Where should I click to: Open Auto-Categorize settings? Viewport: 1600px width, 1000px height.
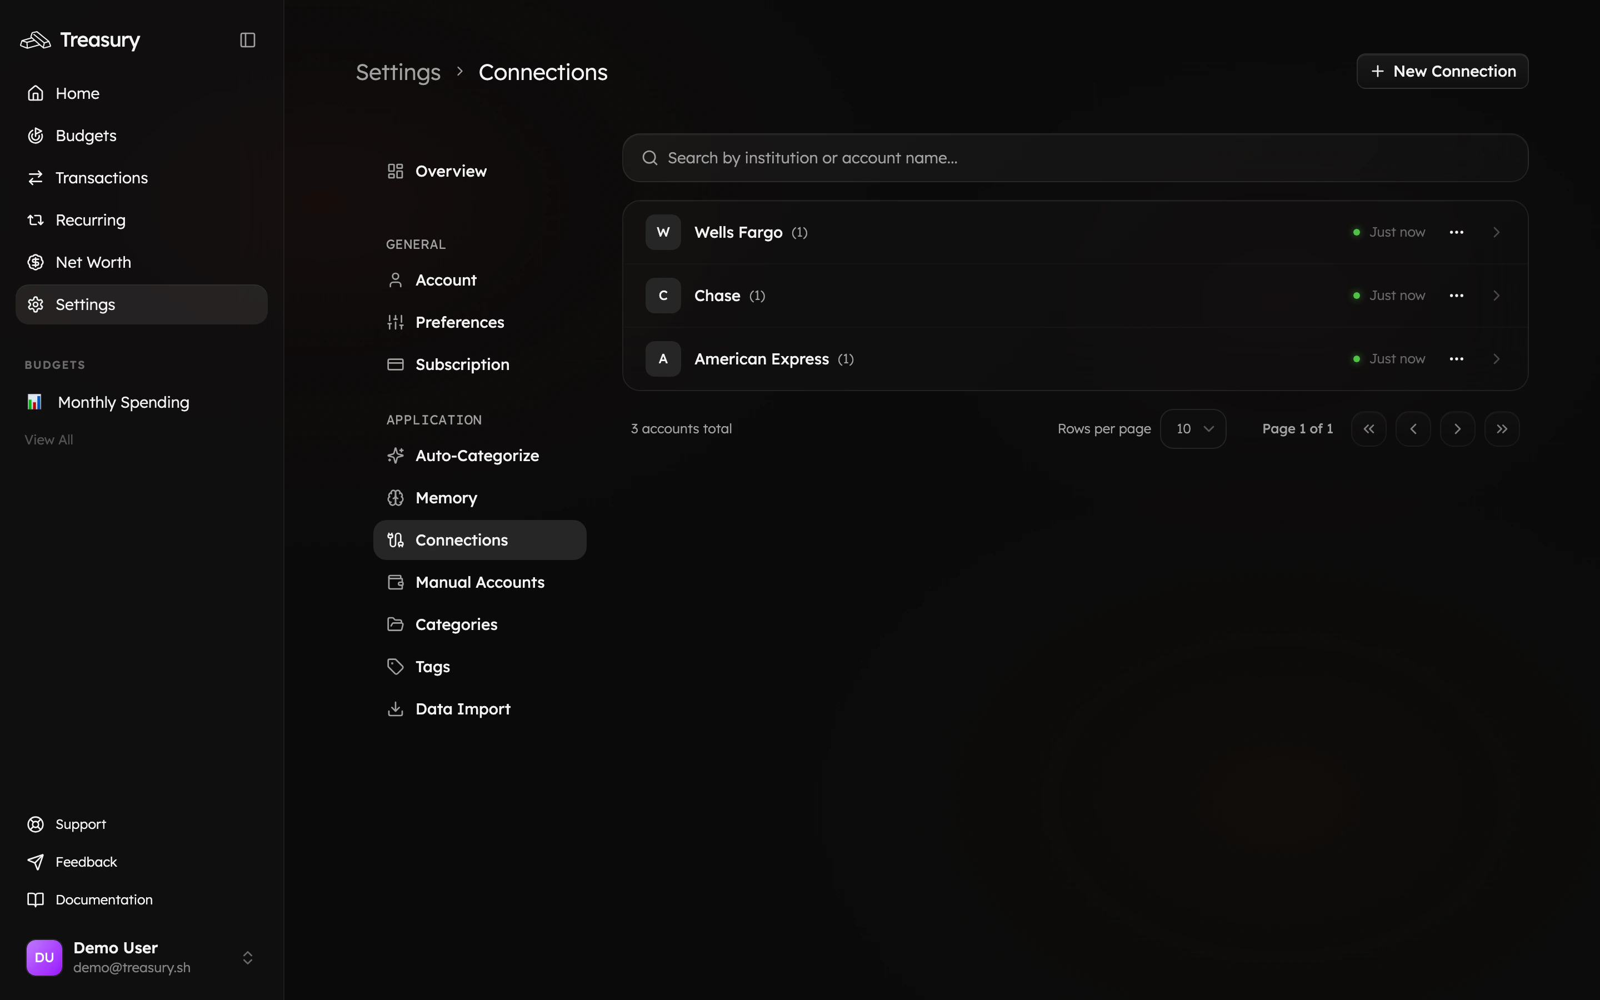pyautogui.click(x=479, y=456)
